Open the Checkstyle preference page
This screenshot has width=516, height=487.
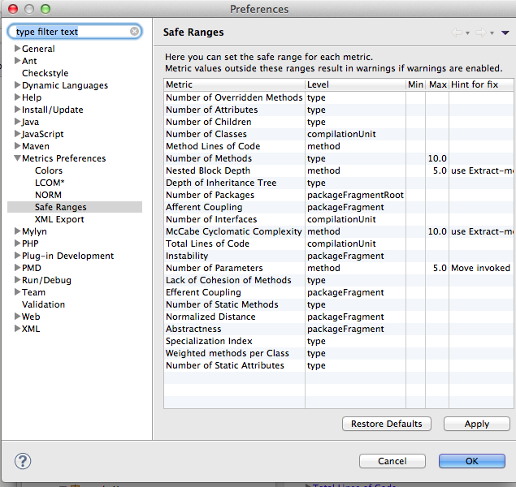pyautogui.click(x=45, y=73)
